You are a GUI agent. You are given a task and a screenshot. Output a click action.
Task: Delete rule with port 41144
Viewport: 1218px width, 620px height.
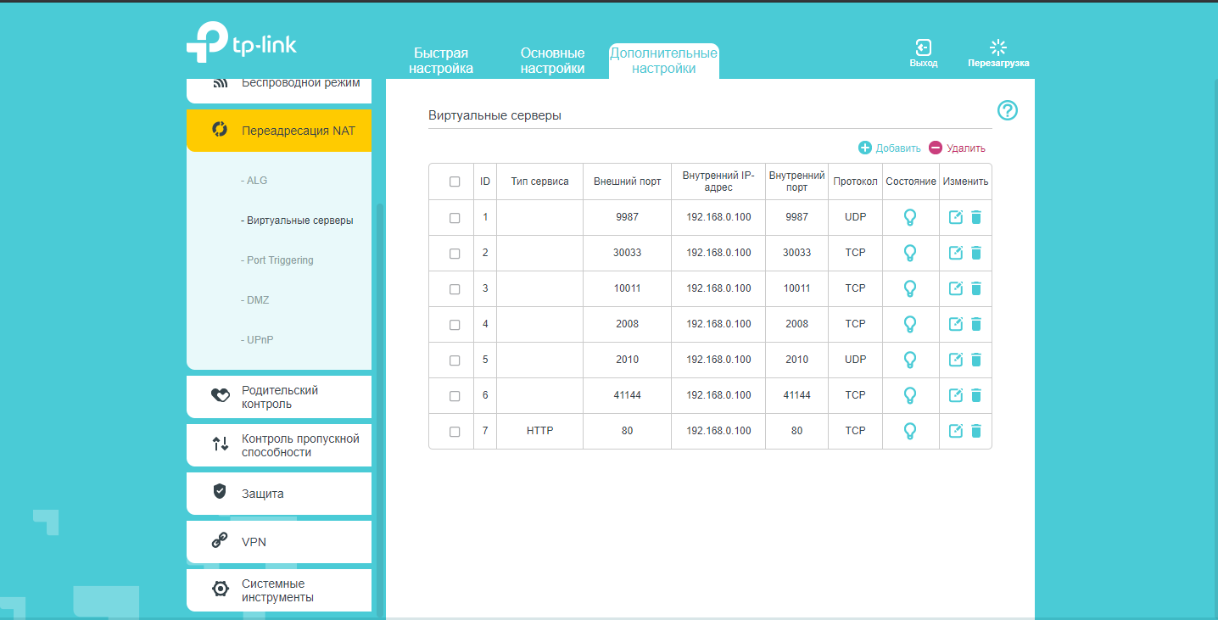pos(975,395)
